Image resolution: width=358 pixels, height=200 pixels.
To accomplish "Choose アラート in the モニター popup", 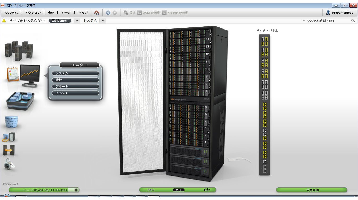I will click(x=75, y=87).
